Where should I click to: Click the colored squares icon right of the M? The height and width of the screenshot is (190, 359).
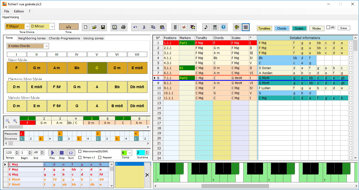[x=193, y=27]
